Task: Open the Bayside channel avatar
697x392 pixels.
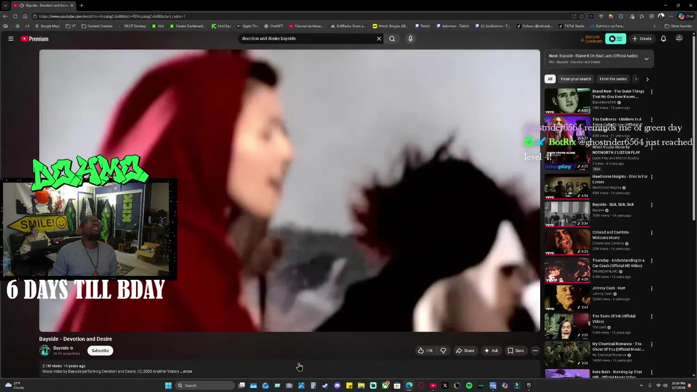Action: pyautogui.click(x=45, y=351)
